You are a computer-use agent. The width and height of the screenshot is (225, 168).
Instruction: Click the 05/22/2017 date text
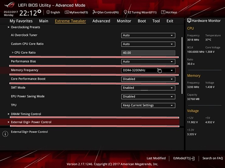(11, 12)
